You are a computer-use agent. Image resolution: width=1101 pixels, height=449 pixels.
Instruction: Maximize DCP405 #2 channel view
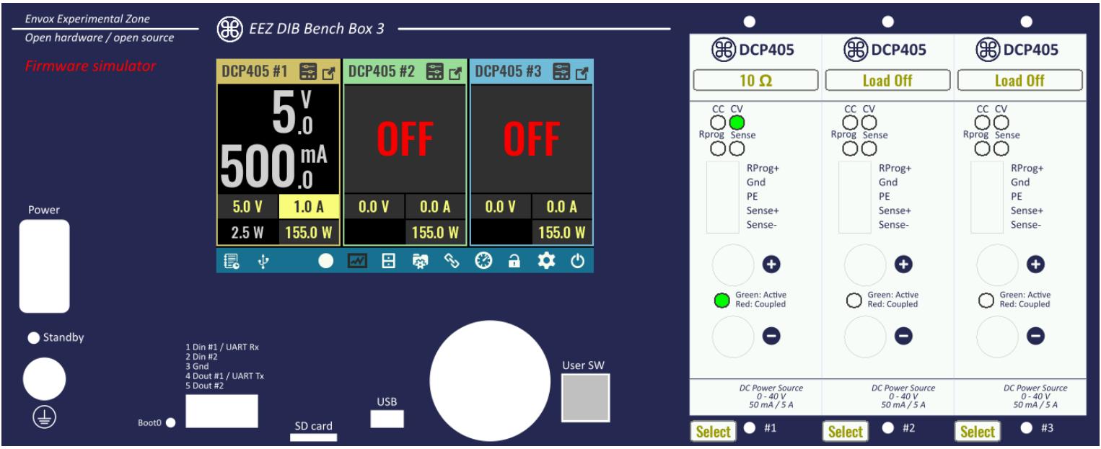[x=455, y=72]
